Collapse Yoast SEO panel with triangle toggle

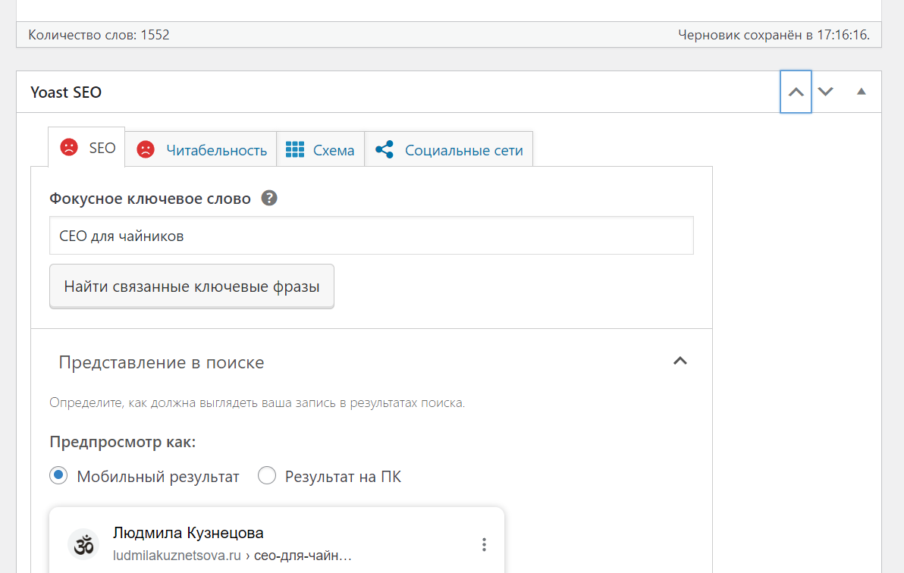click(861, 92)
